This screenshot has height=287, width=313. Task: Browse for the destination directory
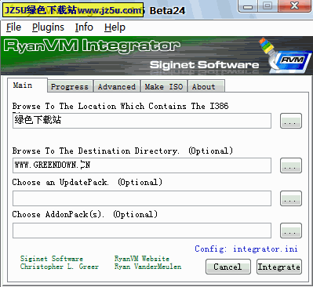[291, 165]
